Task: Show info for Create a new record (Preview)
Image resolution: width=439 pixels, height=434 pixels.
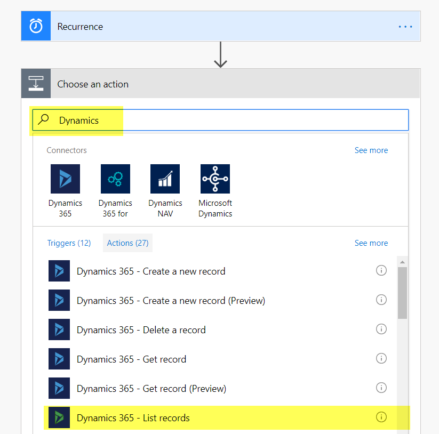Action: click(x=381, y=300)
